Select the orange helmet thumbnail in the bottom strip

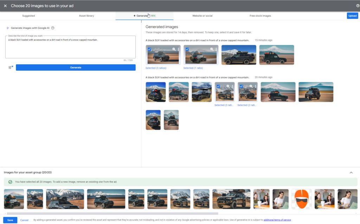pos(301,198)
